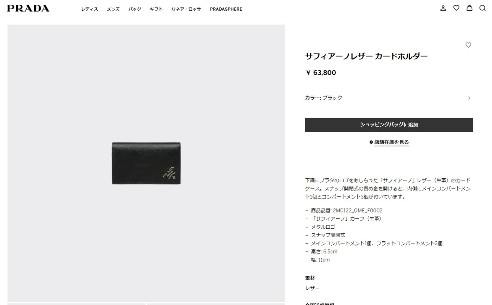Open the バッグ menu
The image size is (492, 305).
tap(135, 9)
